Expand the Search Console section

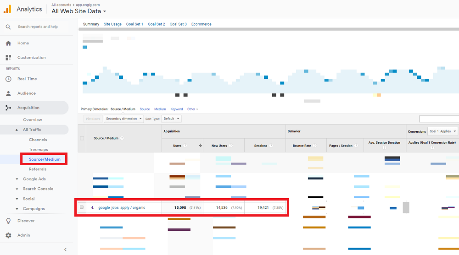click(x=17, y=189)
